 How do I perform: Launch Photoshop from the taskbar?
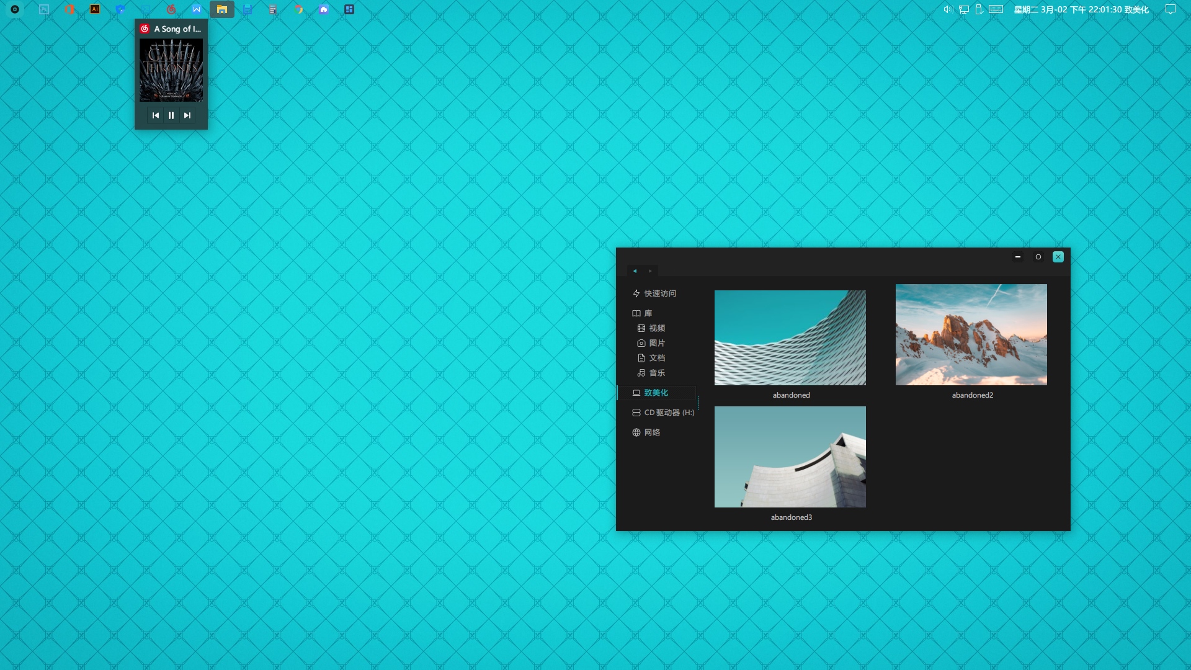coord(44,9)
